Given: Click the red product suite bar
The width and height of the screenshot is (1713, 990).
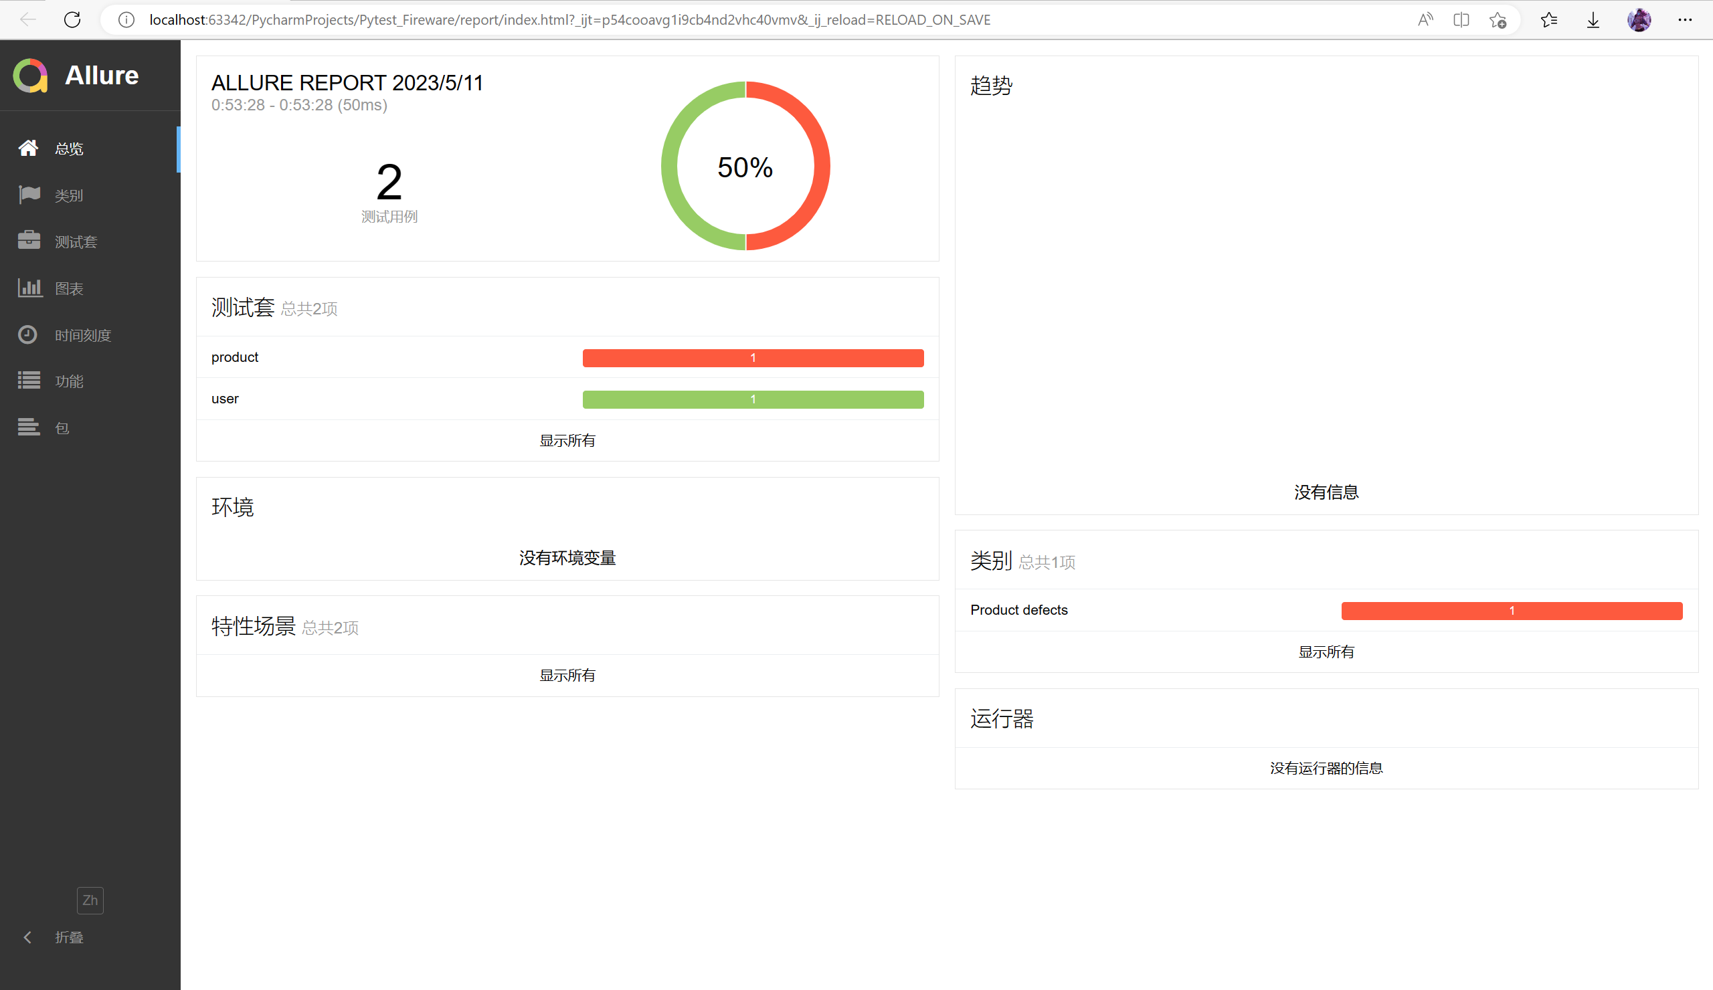Looking at the screenshot, I should click(753, 358).
